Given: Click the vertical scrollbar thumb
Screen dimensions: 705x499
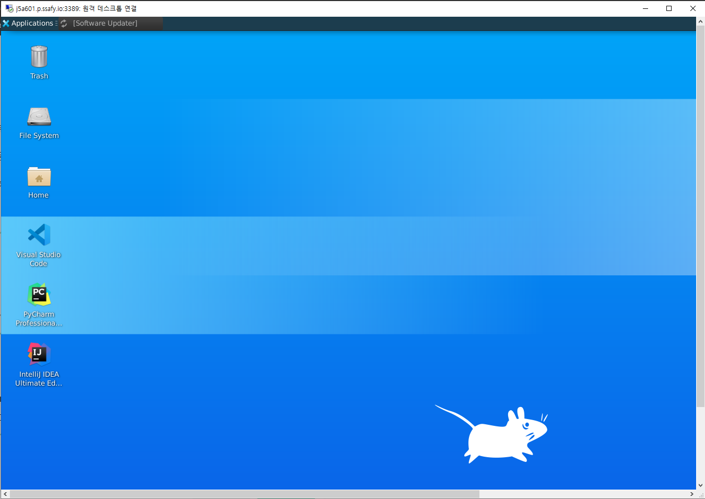Looking at the screenshot, I should pyautogui.click(x=701, y=216).
